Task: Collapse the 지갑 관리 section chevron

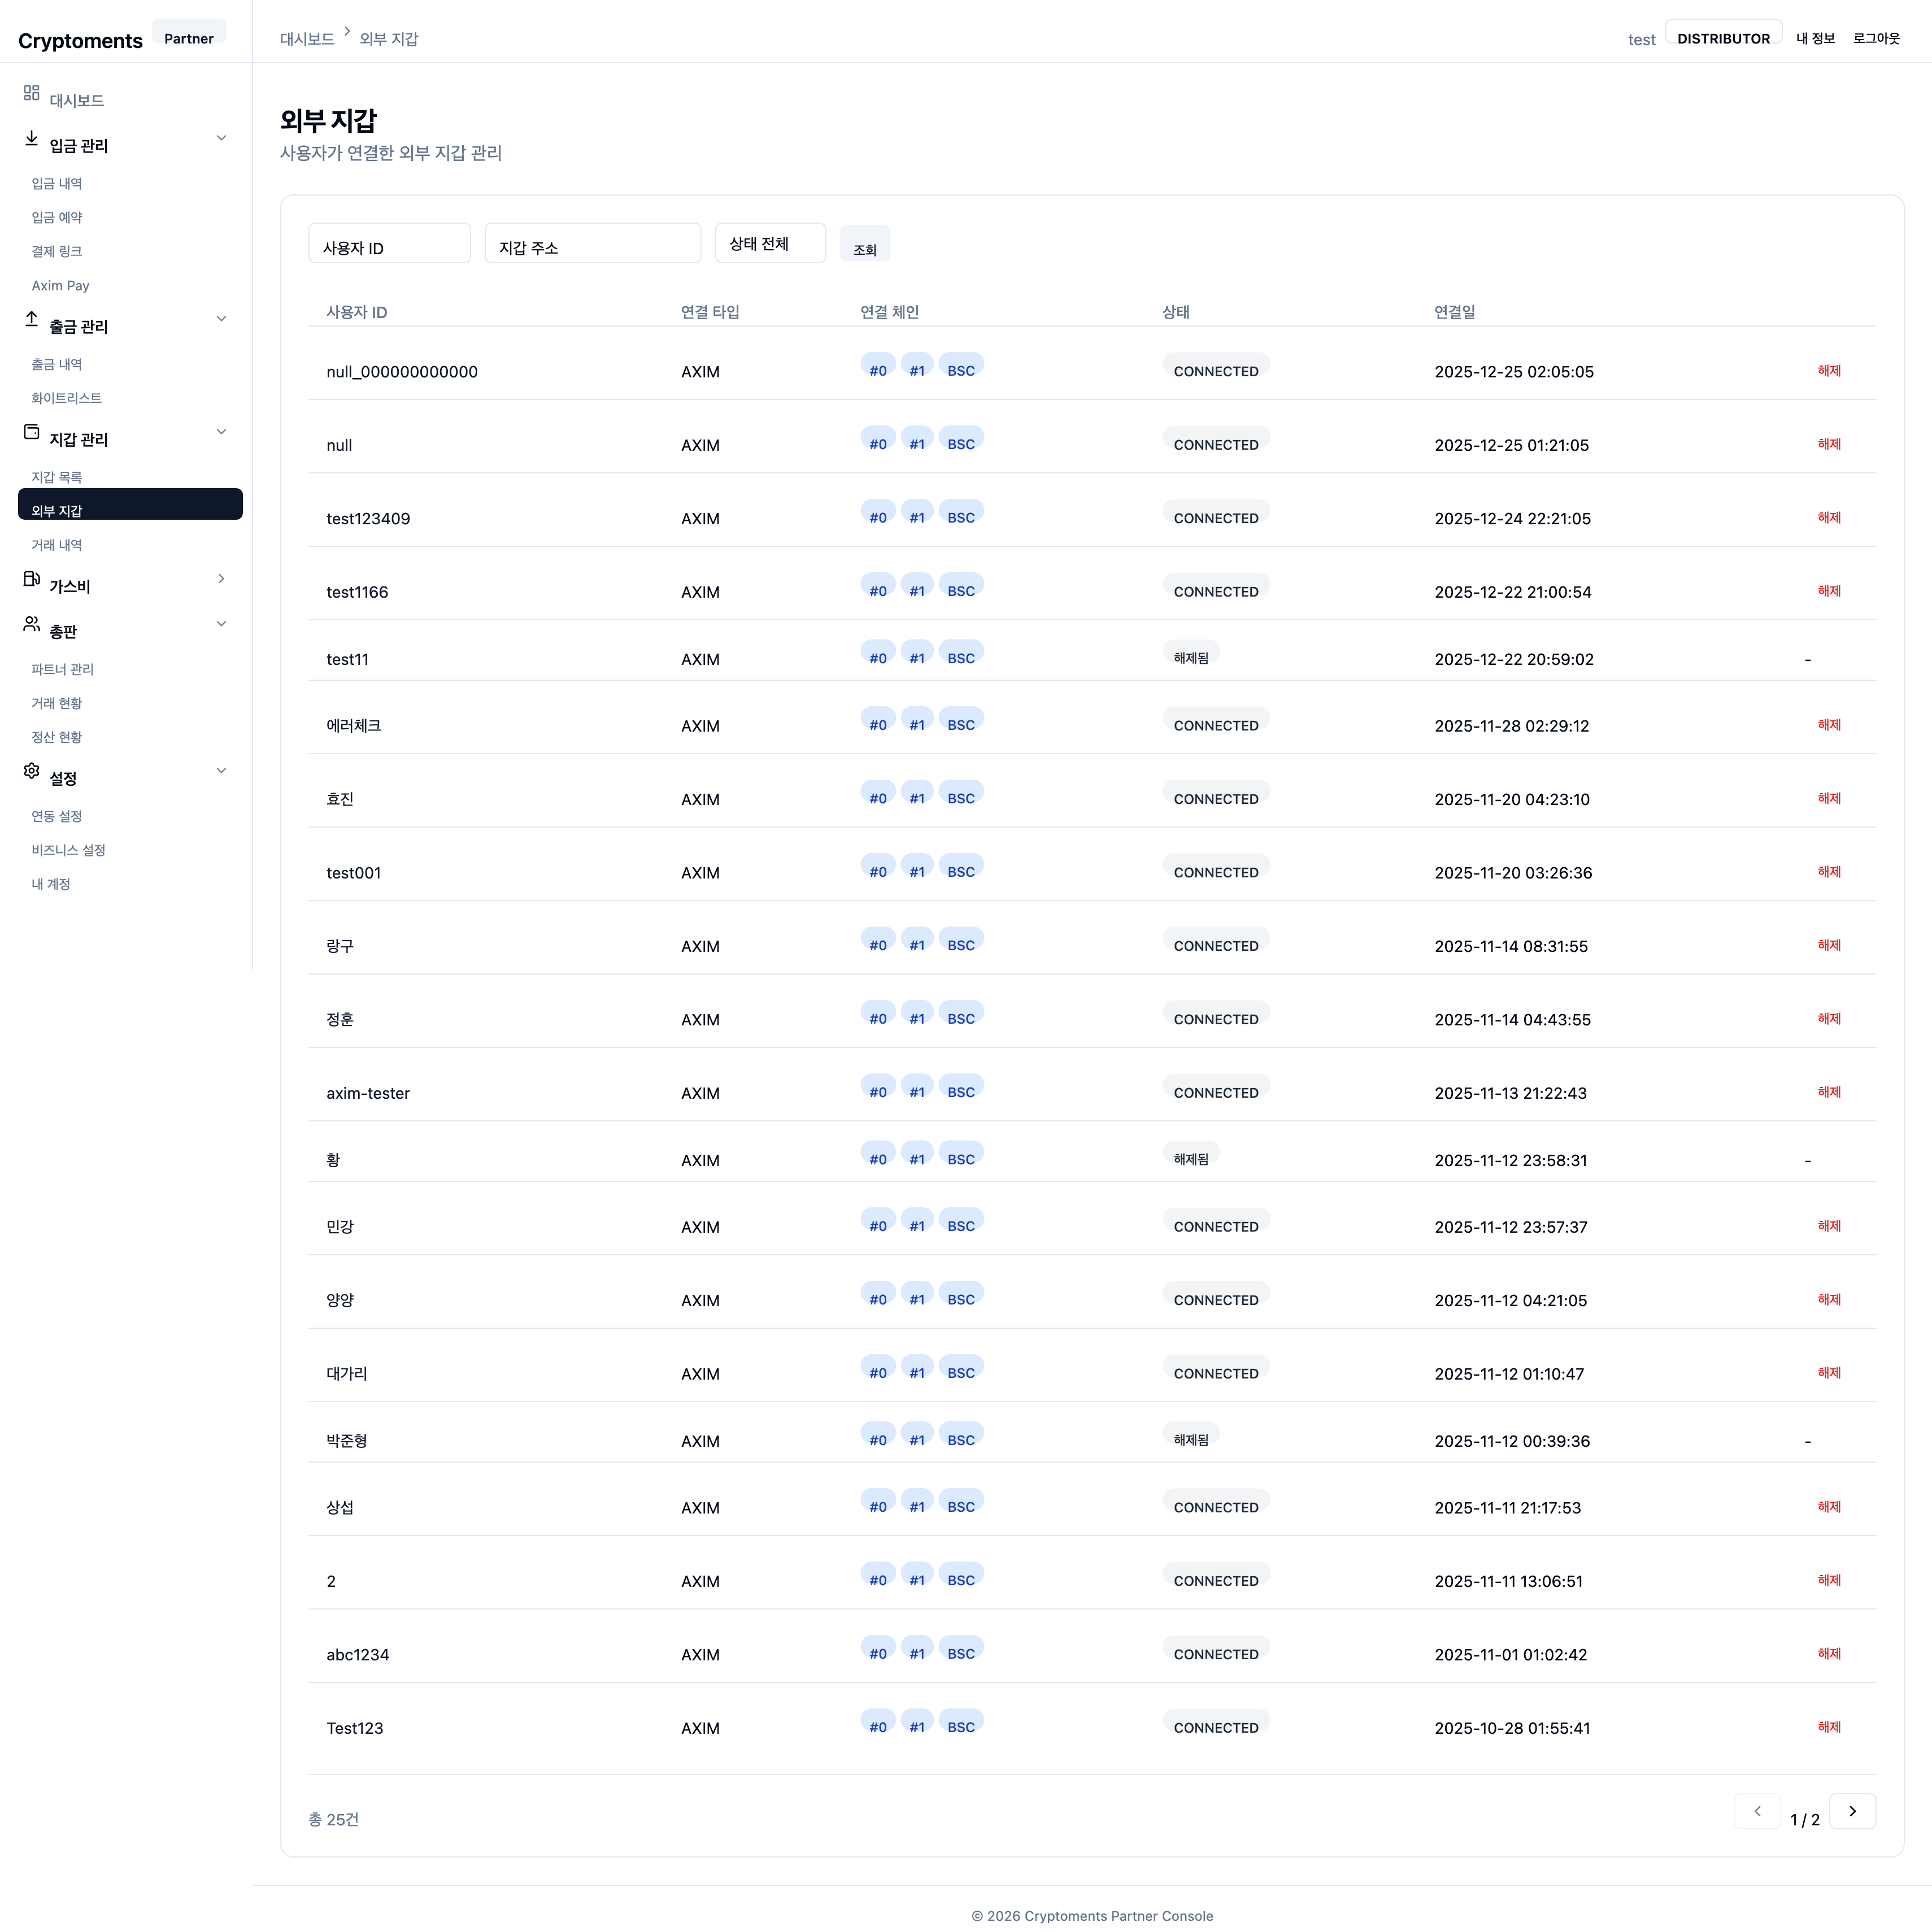Action: [221, 432]
